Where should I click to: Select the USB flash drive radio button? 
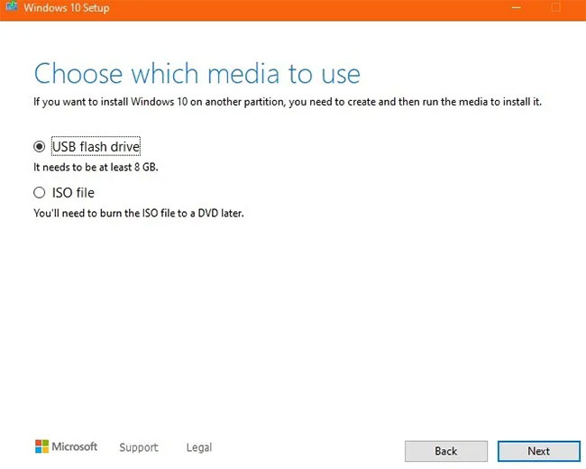tap(40, 147)
